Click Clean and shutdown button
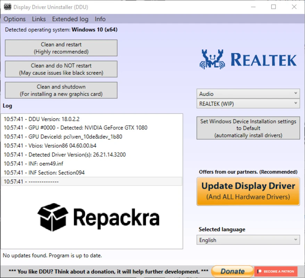 pyautogui.click(x=61, y=90)
